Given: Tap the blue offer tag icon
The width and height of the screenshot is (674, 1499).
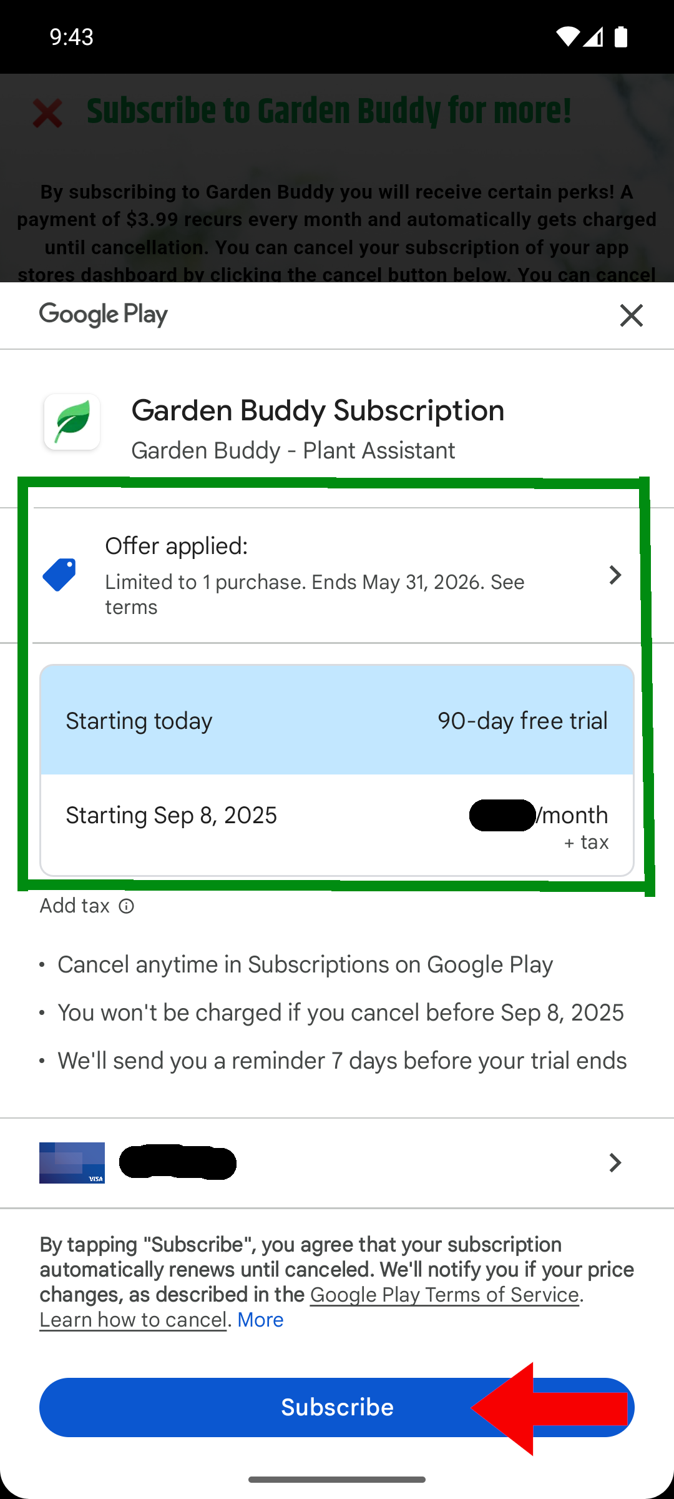Looking at the screenshot, I should [x=59, y=575].
